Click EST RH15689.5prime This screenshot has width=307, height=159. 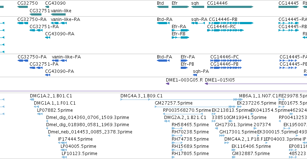pos(177,150)
